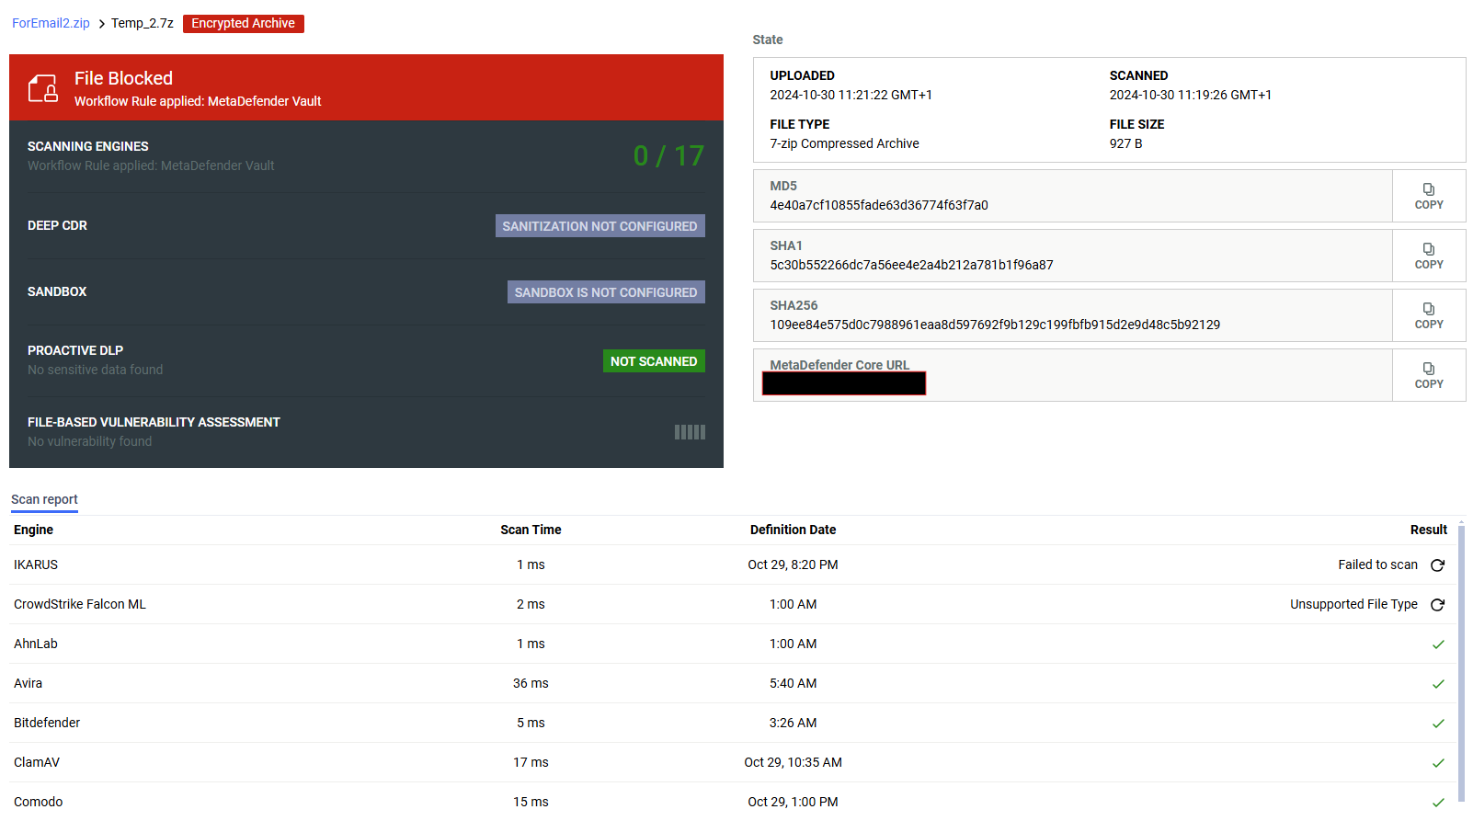Click the AhnLab result checkmark
This screenshot has width=1473, height=821.
point(1438,644)
